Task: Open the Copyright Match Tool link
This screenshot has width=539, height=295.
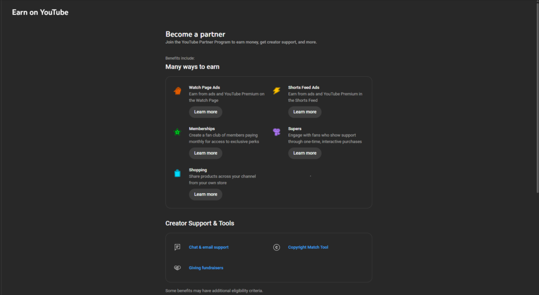Action: 308,247
